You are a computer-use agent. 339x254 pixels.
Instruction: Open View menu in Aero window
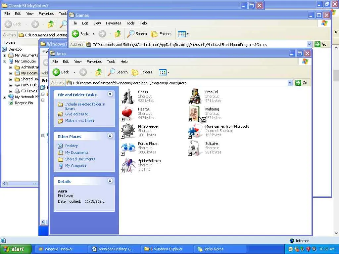click(x=78, y=62)
